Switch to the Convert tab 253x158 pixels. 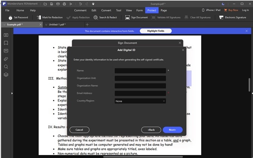[x=106, y=10]
